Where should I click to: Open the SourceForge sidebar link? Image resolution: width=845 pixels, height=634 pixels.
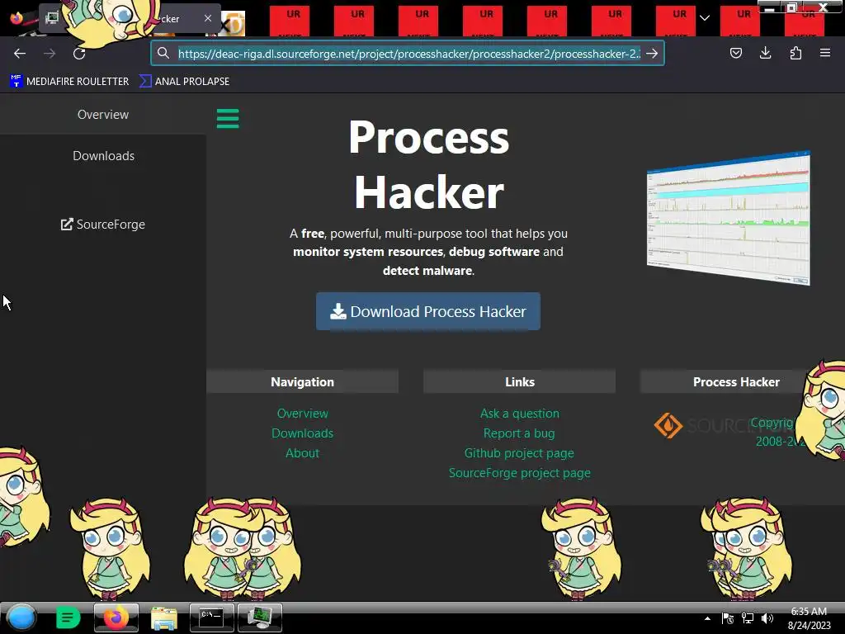point(103,225)
